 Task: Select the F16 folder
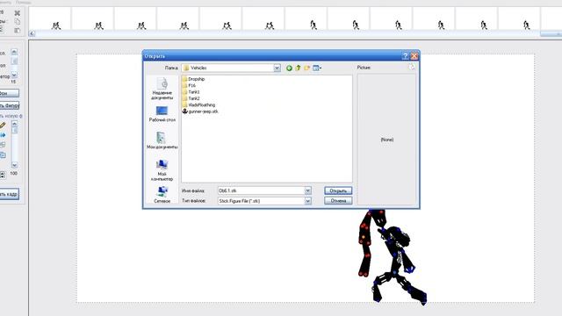tap(189, 86)
